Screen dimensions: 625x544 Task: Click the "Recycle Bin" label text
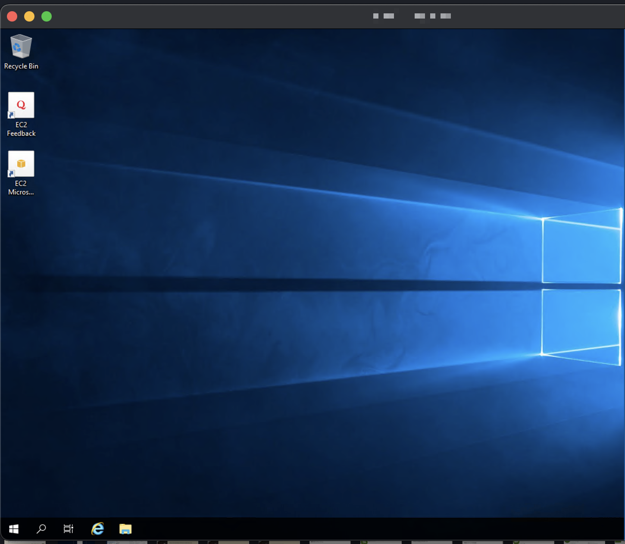coord(21,66)
